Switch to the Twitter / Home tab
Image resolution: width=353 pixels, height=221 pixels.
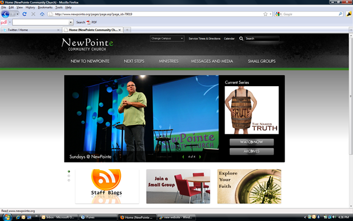click(x=31, y=30)
